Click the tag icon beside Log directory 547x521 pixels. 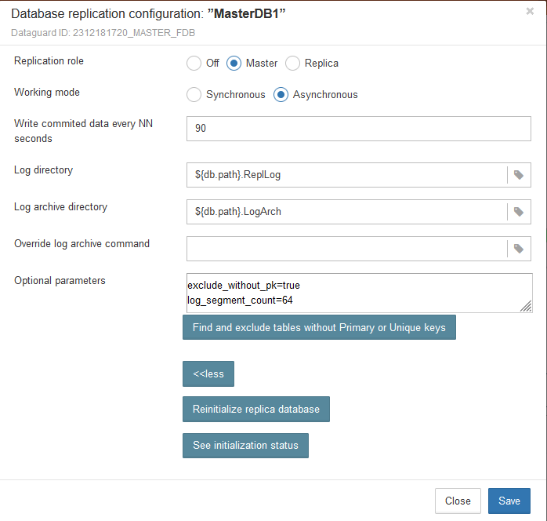pos(519,175)
